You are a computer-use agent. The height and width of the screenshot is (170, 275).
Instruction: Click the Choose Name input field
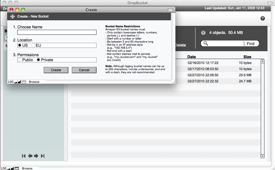(57, 32)
